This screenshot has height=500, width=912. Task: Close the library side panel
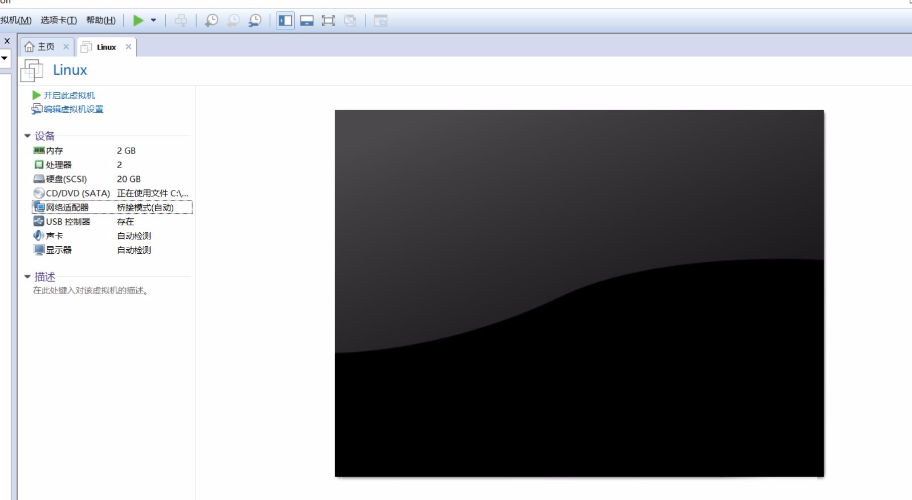[7, 41]
